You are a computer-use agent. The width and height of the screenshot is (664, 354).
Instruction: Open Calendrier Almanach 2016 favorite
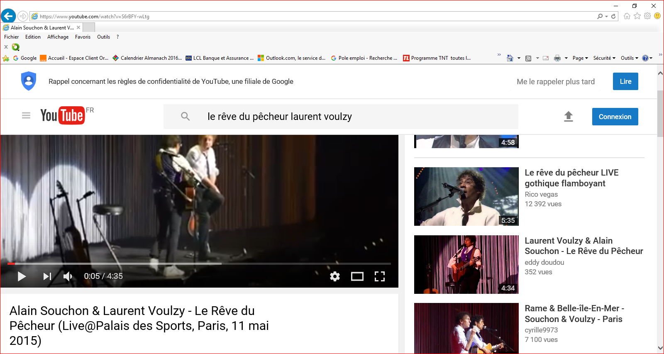pyautogui.click(x=147, y=58)
